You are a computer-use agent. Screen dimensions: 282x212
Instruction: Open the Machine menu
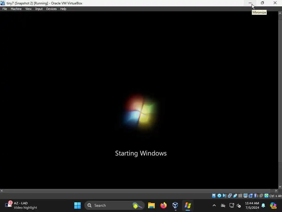16,9
